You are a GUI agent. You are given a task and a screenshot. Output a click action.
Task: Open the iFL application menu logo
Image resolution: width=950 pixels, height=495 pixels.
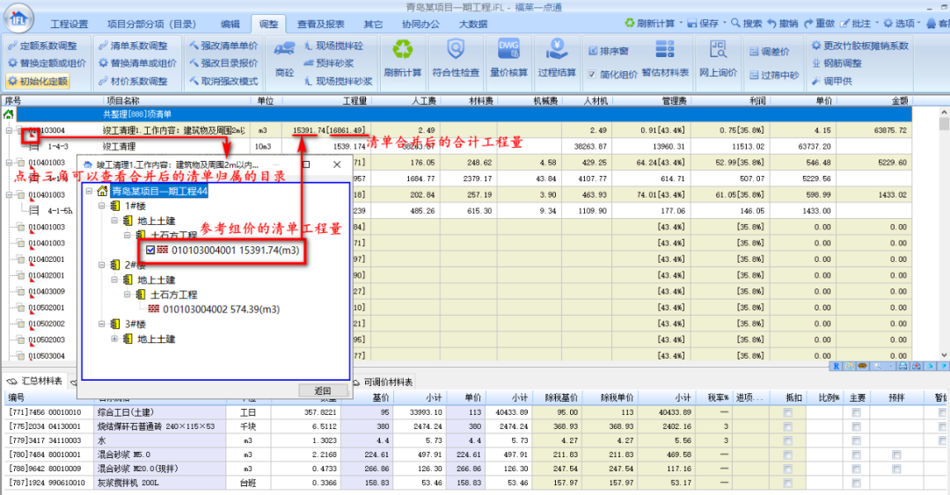click(x=18, y=18)
